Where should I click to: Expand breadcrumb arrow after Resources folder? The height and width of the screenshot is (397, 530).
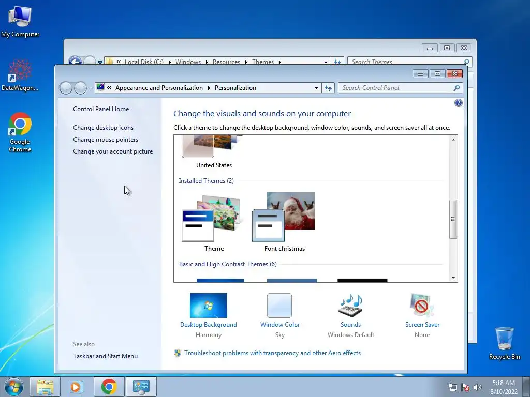click(246, 62)
